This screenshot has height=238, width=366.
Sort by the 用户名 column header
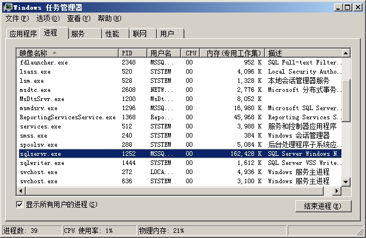(x=164, y=53)
